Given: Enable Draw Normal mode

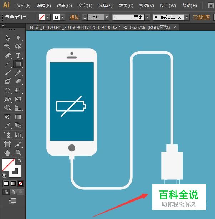Looking at the screenshot, I should [x=6, y=192].
